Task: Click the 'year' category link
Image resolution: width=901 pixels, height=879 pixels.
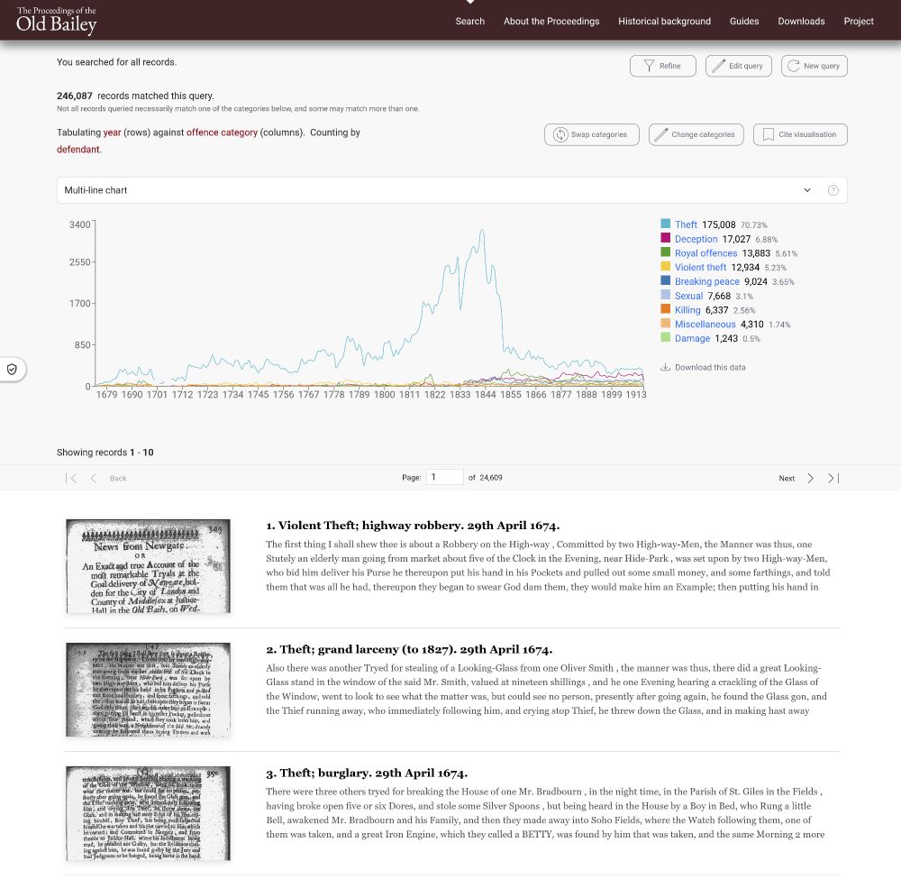Action: [112, 133]
